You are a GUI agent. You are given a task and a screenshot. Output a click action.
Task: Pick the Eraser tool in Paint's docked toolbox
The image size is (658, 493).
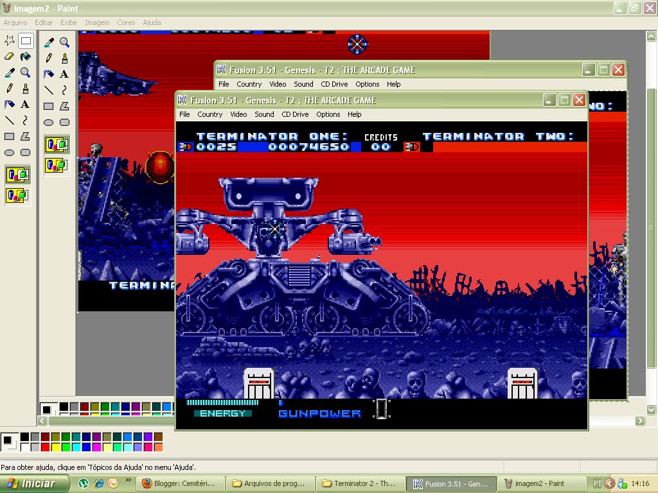click(10, 56)
